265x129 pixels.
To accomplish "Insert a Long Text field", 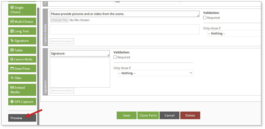I will tap(22, 31).
